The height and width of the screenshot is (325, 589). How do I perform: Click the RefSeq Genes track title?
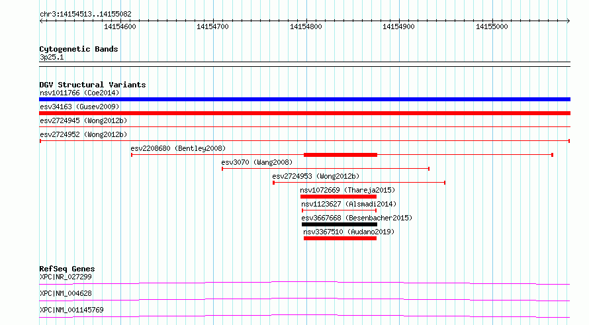tap(68, 269)
